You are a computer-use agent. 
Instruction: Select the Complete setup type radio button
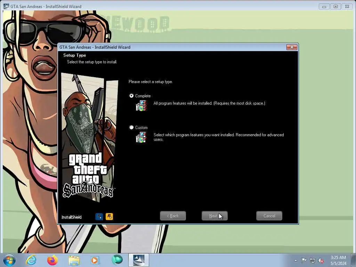131,96
